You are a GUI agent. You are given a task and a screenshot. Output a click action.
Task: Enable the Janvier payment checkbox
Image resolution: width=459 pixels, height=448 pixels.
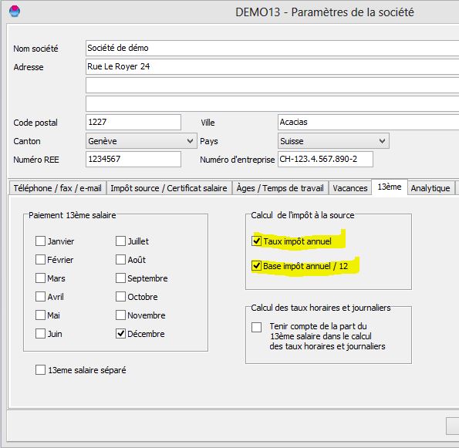click(40, 241)
